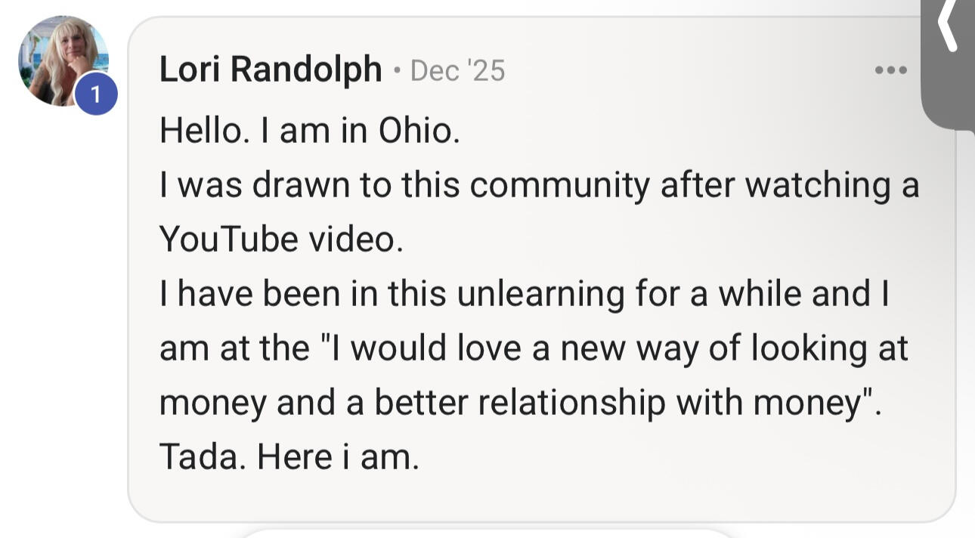Click the line "Hello. I am in Ohio."
This screenshot has width=975, height=538.
pyautogui.click(x=310, y=131)
